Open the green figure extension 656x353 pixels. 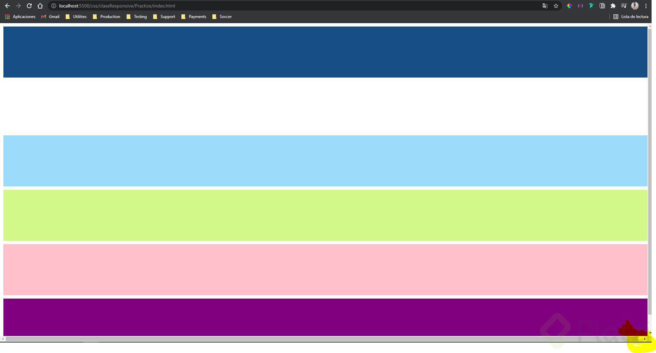(x=591, y=6)
